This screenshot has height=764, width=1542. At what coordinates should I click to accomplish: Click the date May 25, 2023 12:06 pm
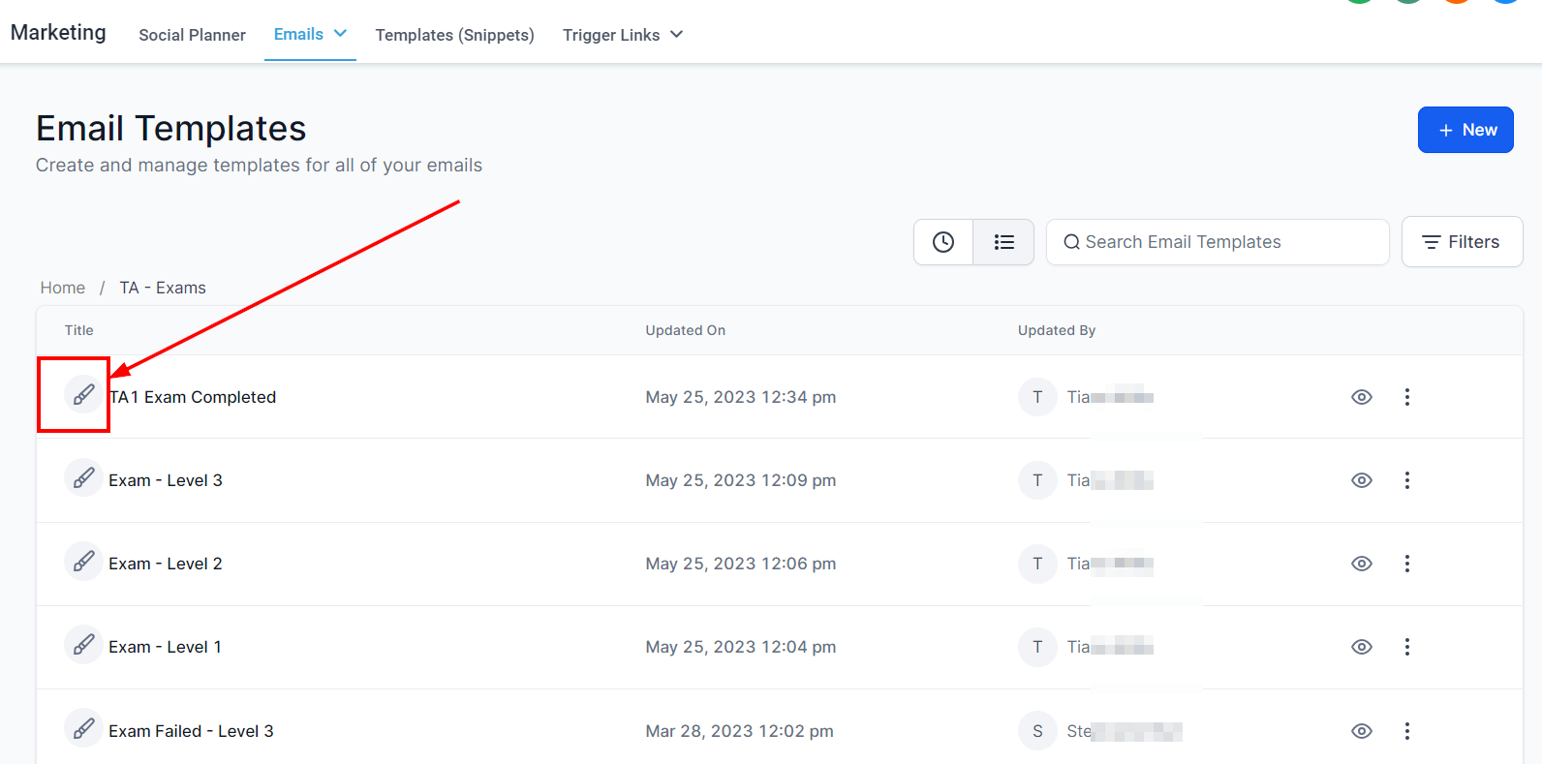[x=741, y=564]
